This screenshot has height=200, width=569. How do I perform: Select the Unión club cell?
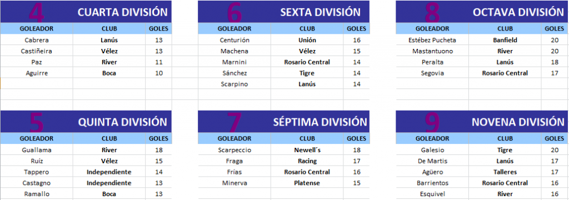click(x=307, y=41)
